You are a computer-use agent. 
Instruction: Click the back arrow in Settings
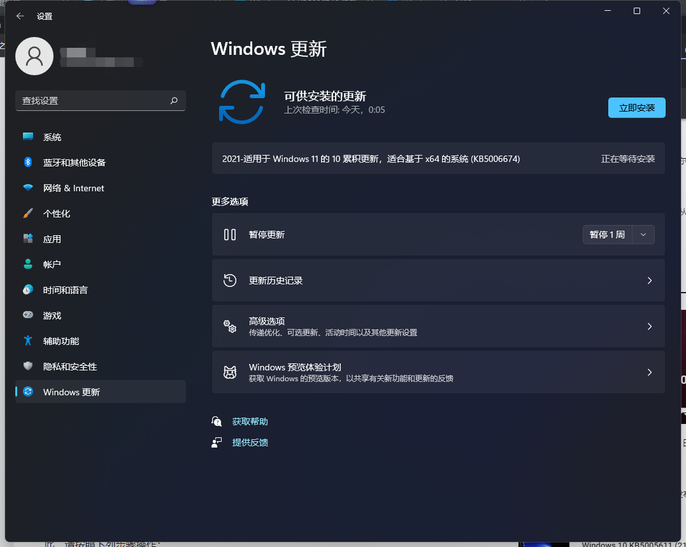pos(20,16)
